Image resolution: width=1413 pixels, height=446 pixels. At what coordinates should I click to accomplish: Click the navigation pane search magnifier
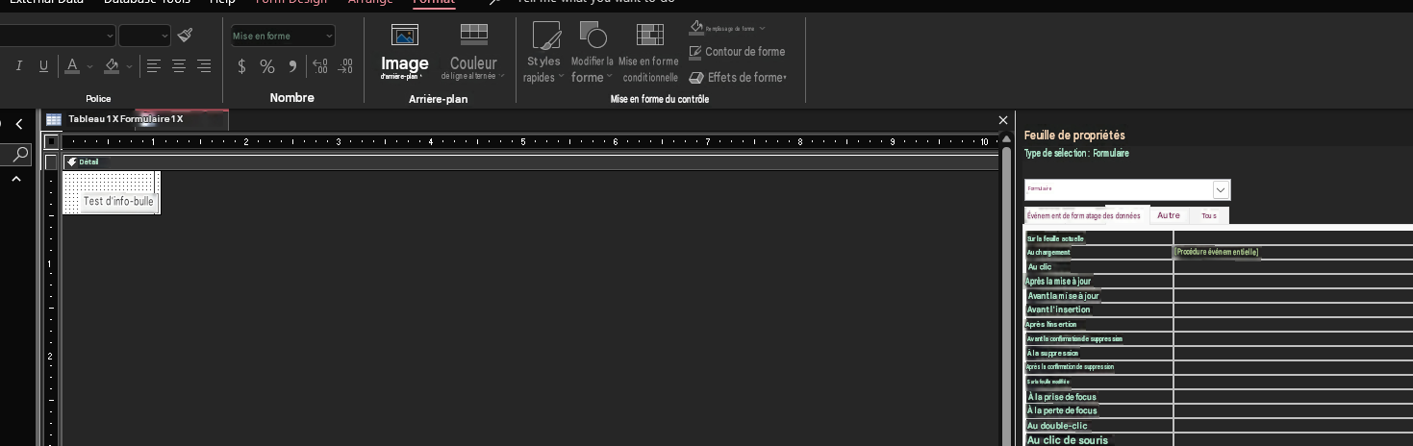(x=20, y=154)
